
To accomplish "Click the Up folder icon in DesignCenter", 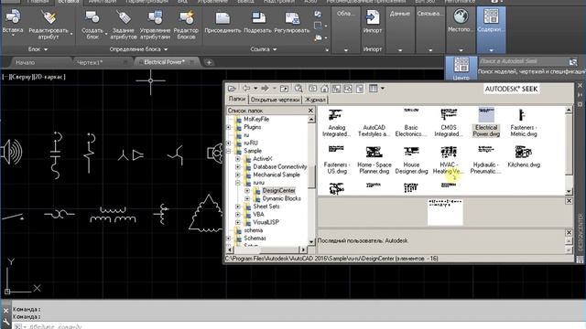I will coord(284,89).
